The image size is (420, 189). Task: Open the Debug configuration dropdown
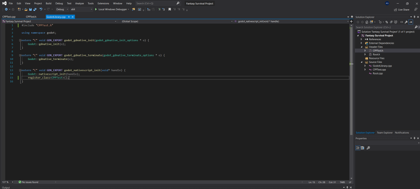pos(62,9)
